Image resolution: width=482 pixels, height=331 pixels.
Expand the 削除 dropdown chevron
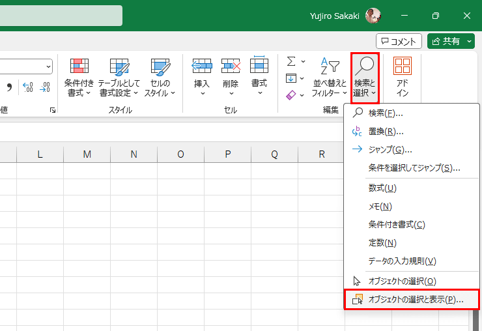point(231,94)
